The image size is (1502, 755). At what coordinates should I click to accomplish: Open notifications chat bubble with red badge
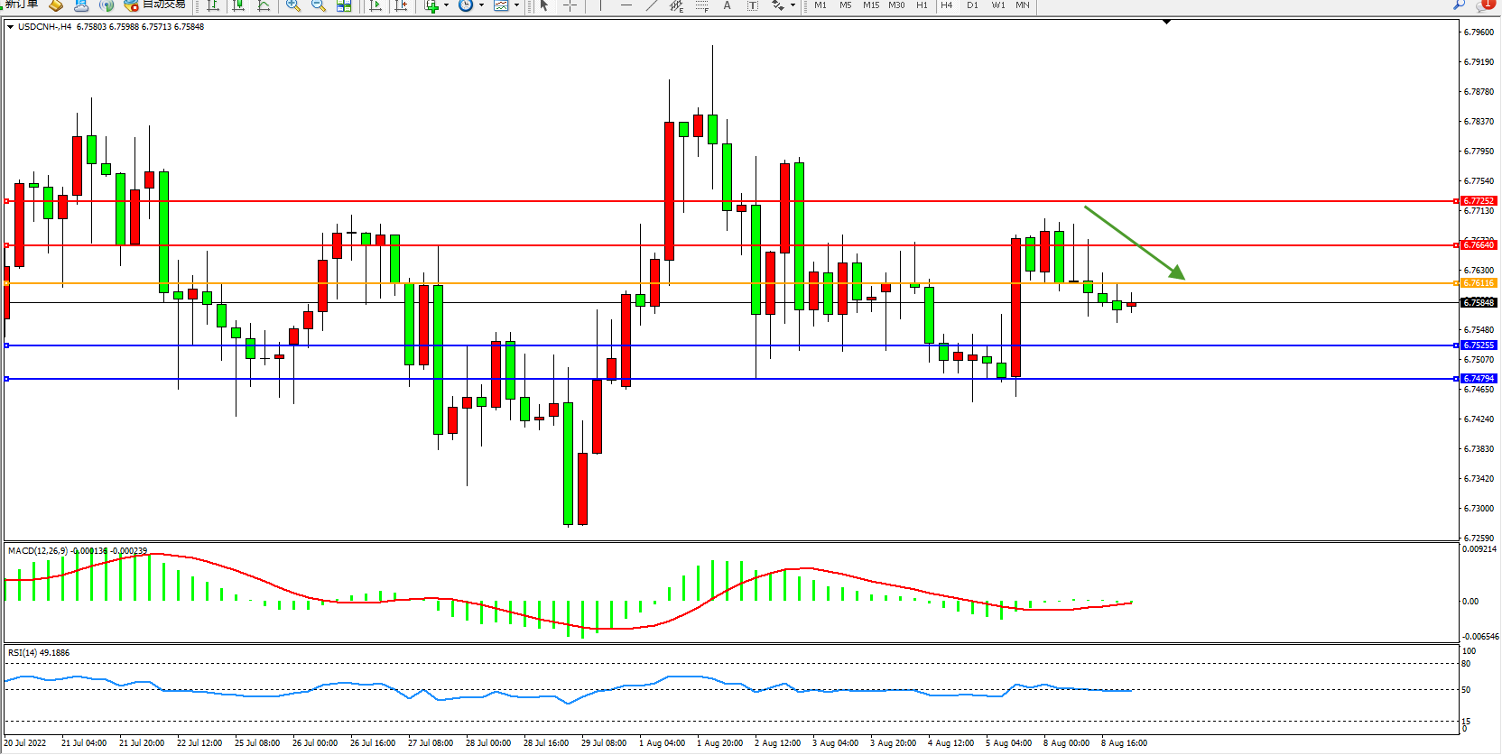(x=1485, y=5)
